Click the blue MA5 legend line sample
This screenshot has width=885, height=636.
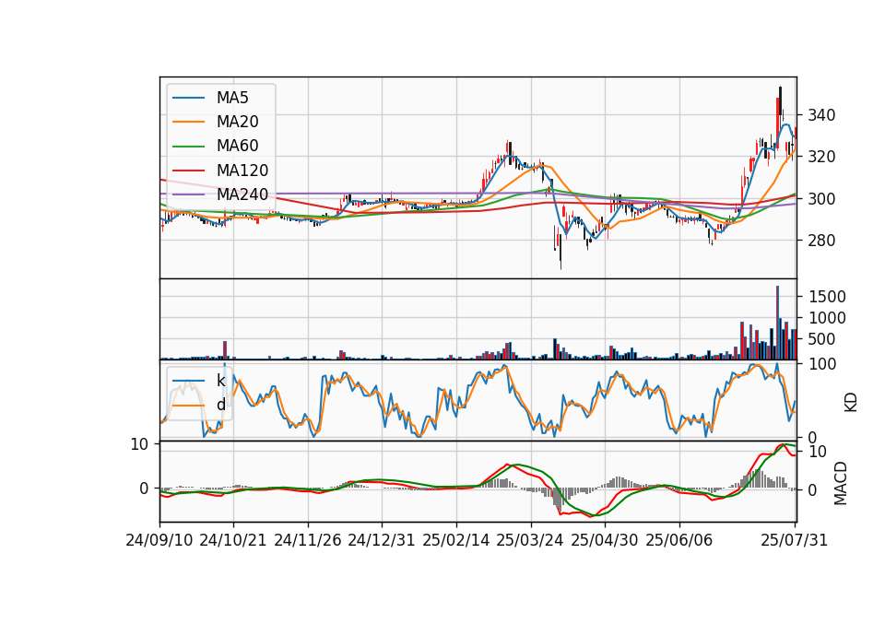(188, 98)
